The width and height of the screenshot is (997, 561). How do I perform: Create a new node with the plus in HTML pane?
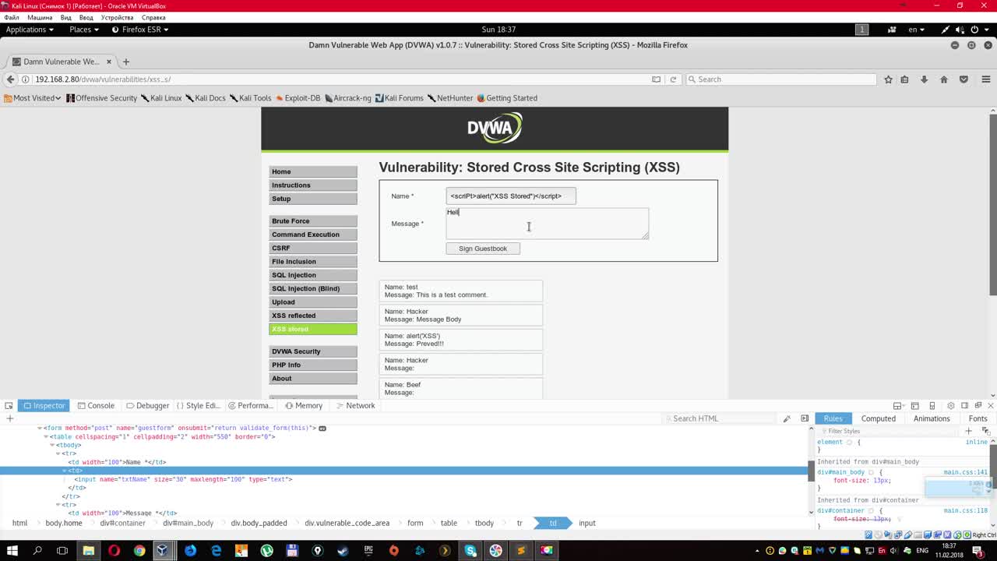click(x=10, y=418)
